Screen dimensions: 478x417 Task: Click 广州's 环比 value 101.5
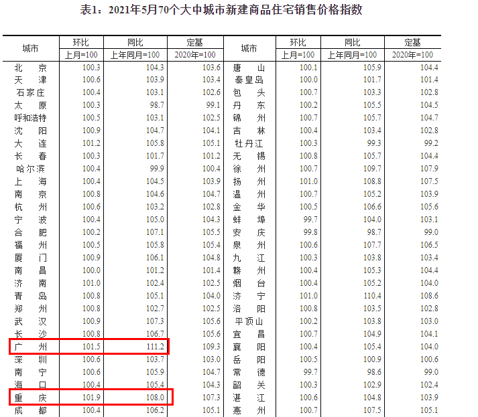tap(91, 347)
